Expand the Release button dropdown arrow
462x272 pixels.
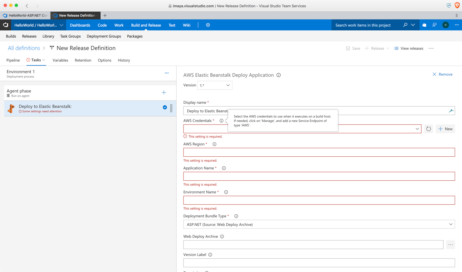(388, 48)
